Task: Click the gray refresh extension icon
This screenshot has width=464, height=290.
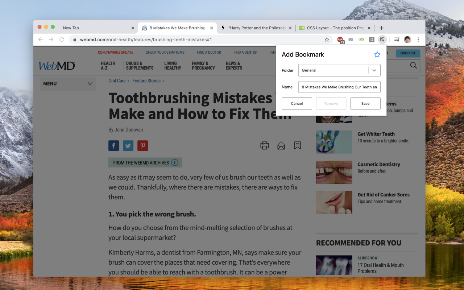Action: [351, 40]
